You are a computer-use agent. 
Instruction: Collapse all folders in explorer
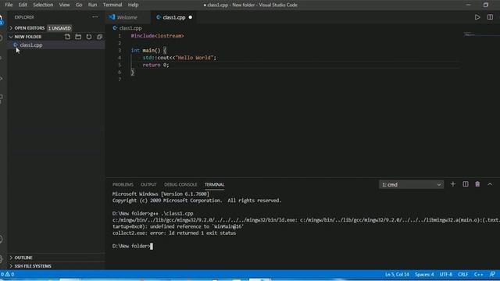99,37
